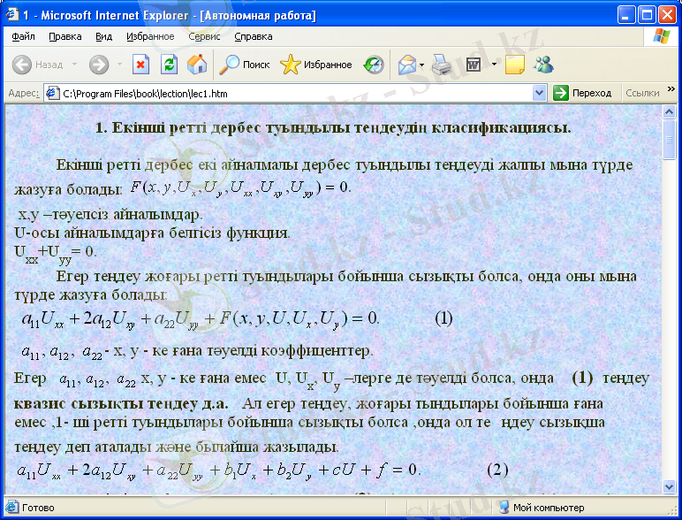The width and height of the screenshot is (682, 520).
Task: Click the Ссылки links bar label
Action: point(642,93)
